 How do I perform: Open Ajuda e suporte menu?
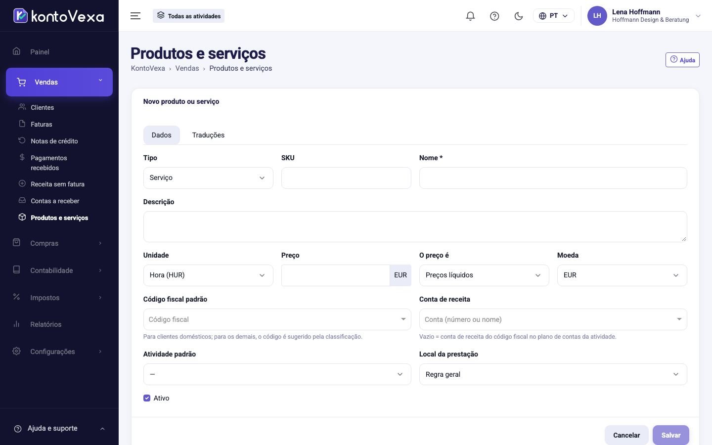pos(59,428)
